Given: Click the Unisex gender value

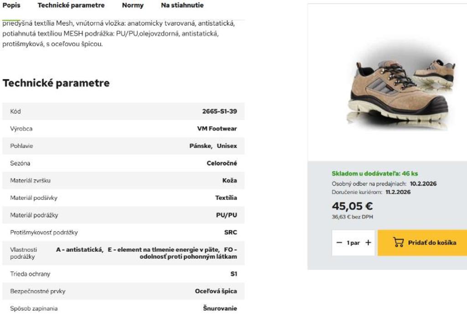Looking at the screenshot, I should point(227,146).
